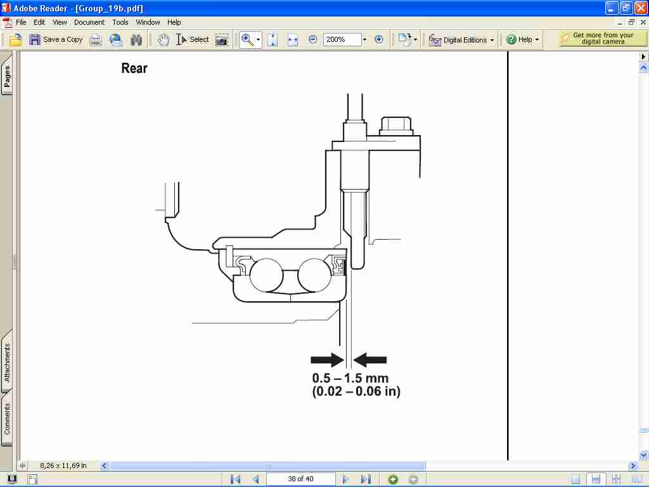Open the Help toolbar dropdown
The height and width of the screenshot is (487, 649).
click(523, 40)
